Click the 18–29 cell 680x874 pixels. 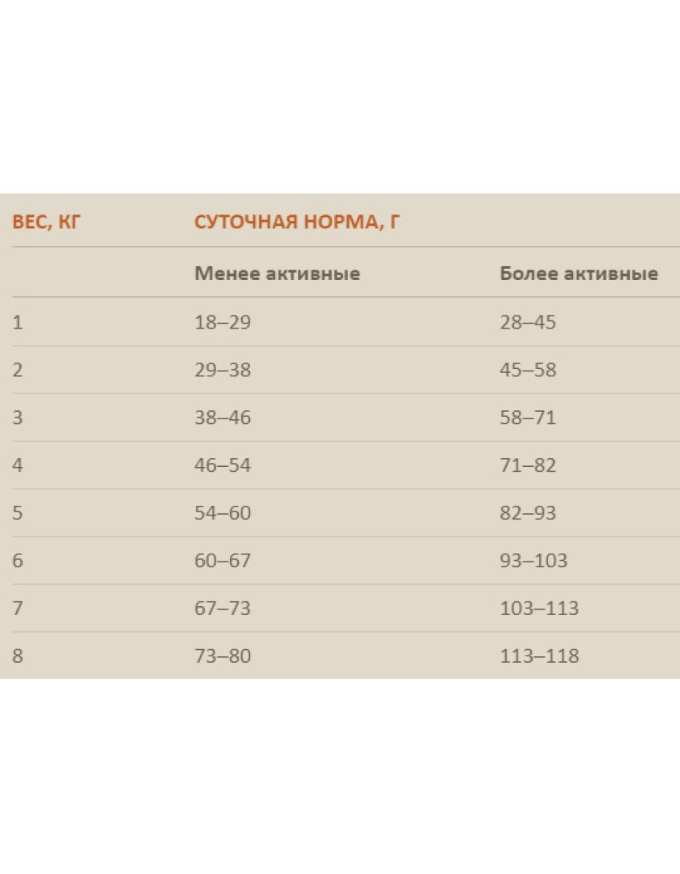click(x=223, y=322)
